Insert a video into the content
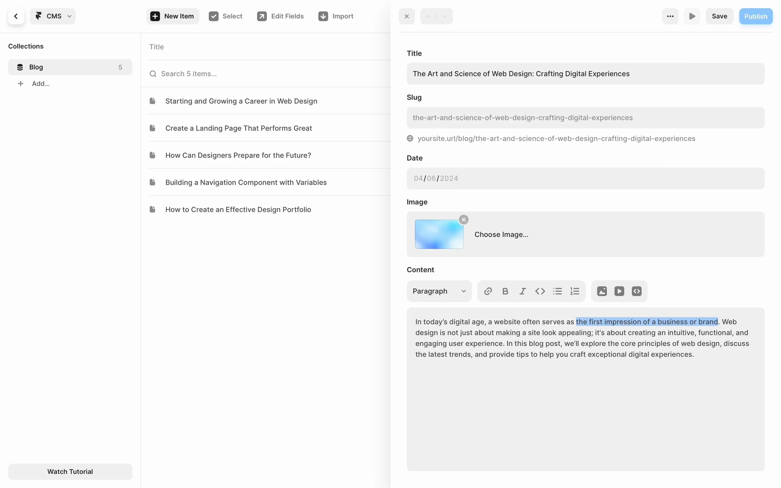This screenshot has width=781, height=488. point(619,291)
